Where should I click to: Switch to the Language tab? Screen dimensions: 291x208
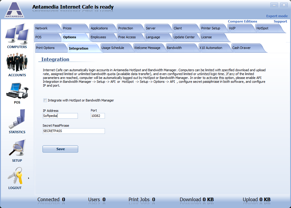(x=158, y=37)
